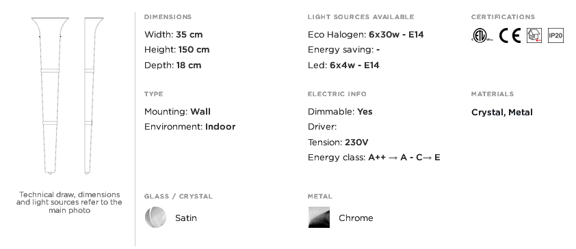Open the side view technical drawing
Viewport: 576px width, 249px height.
click(x=93, y=96)
